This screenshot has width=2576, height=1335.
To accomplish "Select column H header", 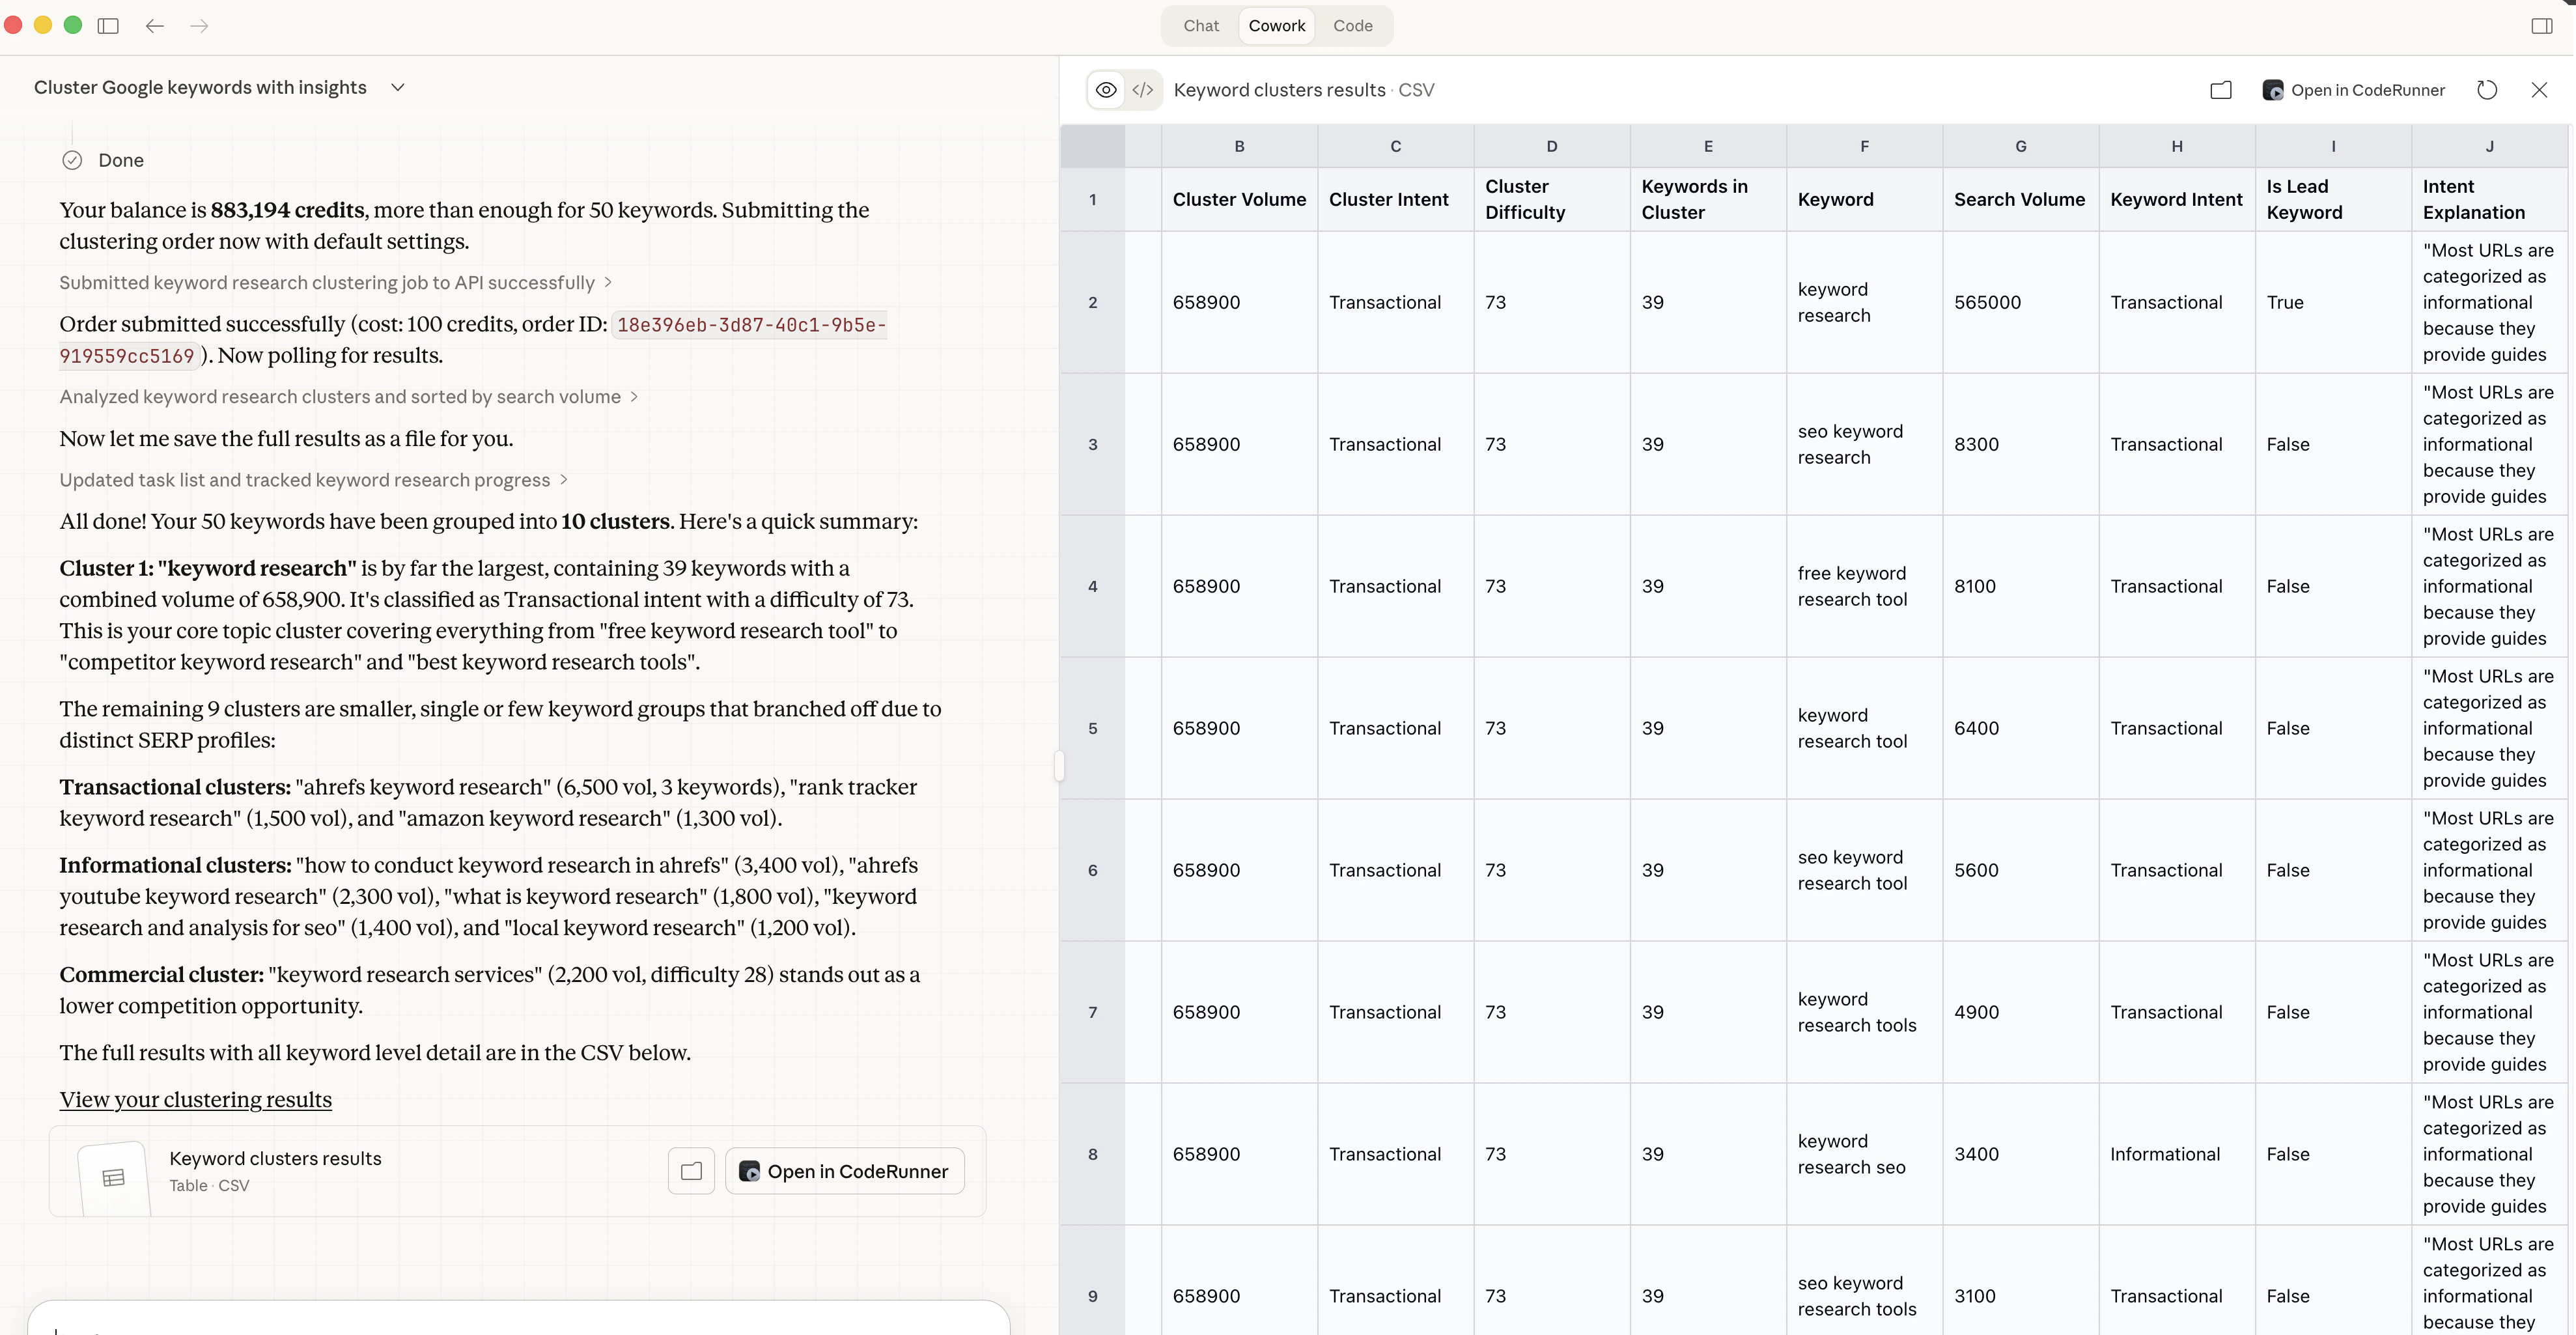I will [2176, 146].
